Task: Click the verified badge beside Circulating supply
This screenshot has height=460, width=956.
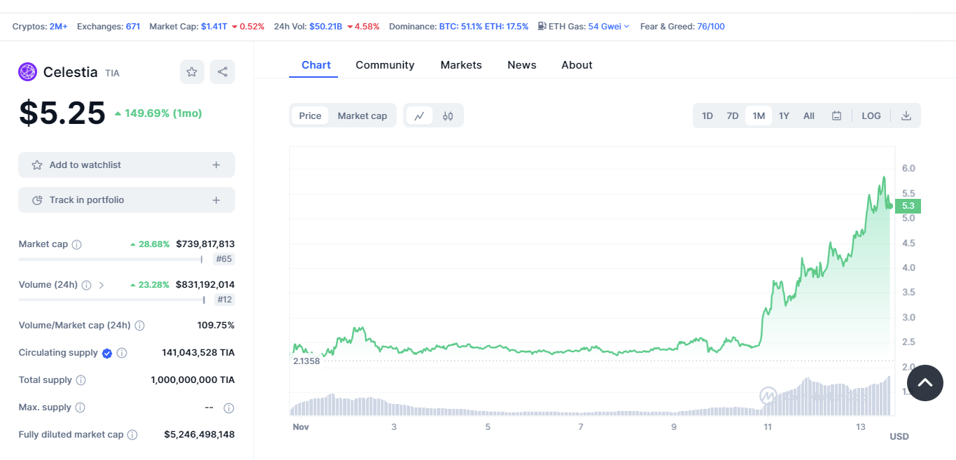Action: coord(107,353)
